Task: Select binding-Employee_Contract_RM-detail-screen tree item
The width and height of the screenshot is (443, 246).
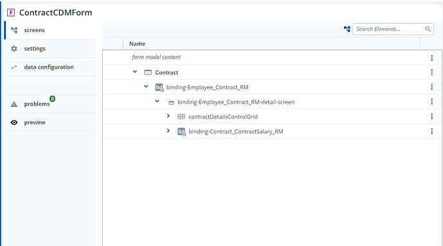Action: [x=236, y=102]
